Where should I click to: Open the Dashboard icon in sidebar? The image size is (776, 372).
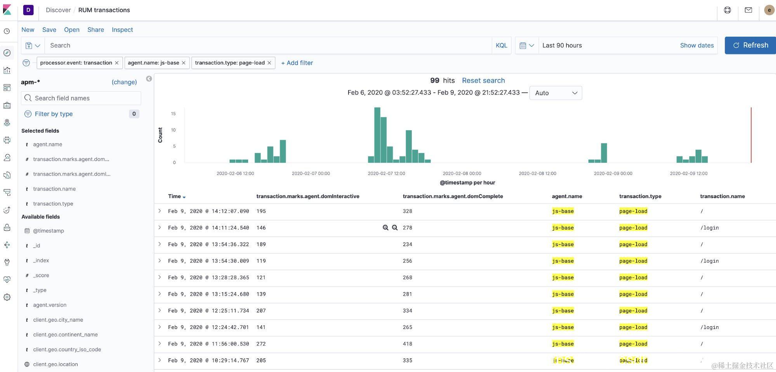(7, 88)
